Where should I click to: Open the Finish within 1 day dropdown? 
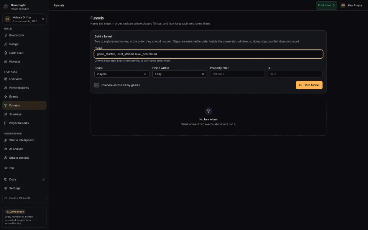pyautogui.click(x=179, y=74)
